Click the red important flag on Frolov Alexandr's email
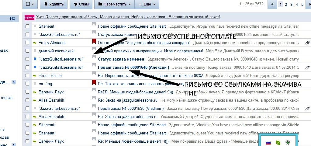Screen dimensions: 311x146 [x=94, y=42]
